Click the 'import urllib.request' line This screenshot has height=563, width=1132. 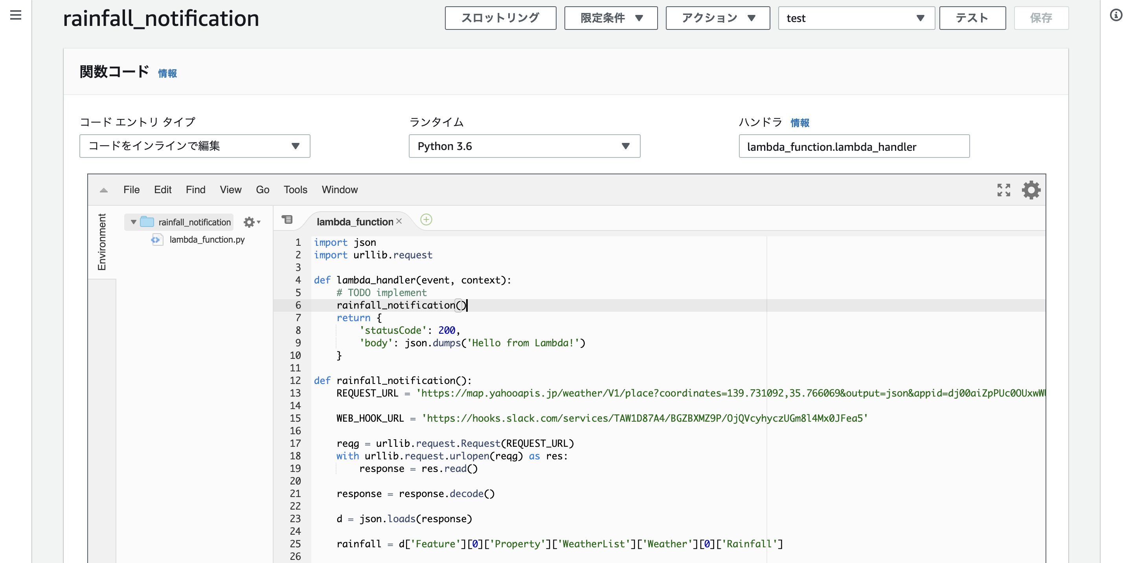(373, 255)
